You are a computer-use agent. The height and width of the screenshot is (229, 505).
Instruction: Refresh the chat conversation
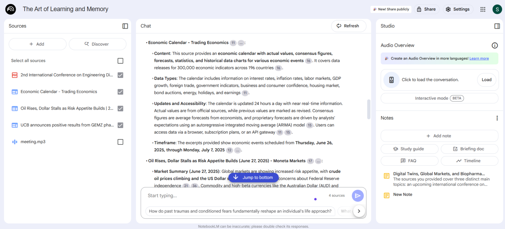coord(349,26)
